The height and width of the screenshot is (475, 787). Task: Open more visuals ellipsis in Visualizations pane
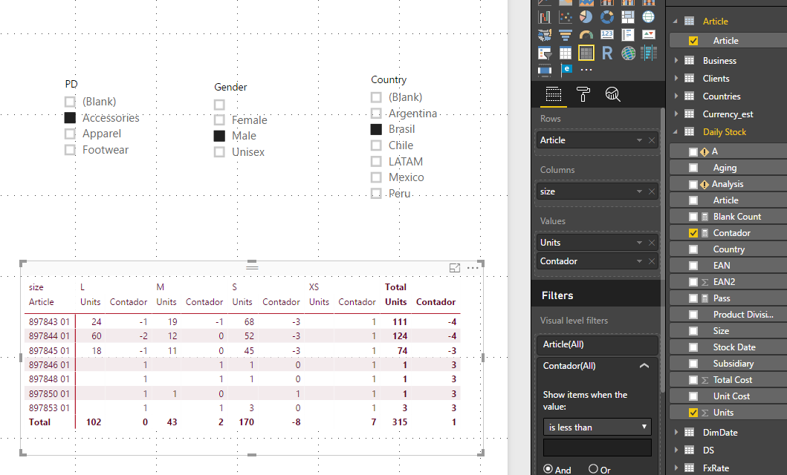click(586, 70)
